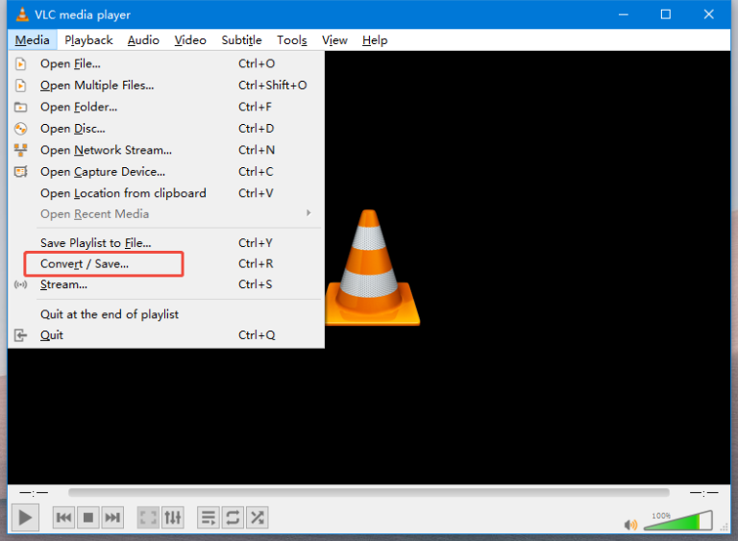Click the Open Multiple Files icon
The width and height of the screenshot is (738, 541).
[21, 86]
